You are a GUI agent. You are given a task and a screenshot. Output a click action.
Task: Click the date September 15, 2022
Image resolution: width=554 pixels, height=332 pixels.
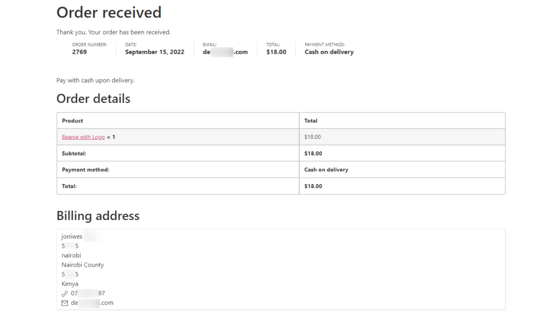pos(154,52)
